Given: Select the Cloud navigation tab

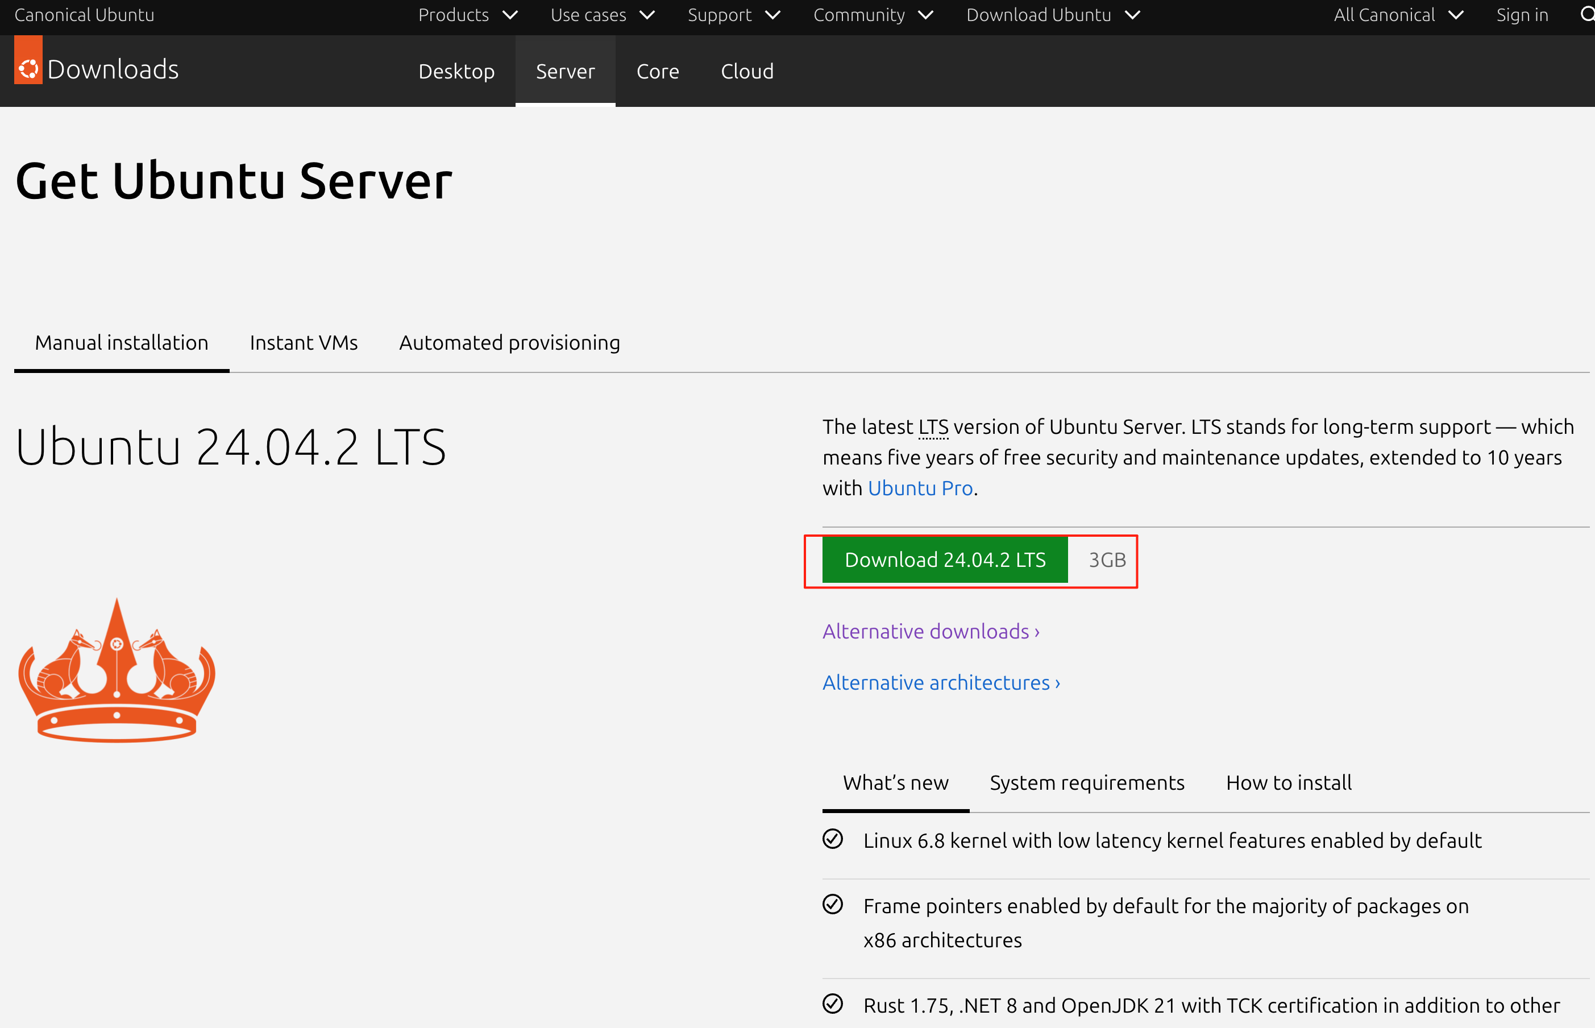Looking at the screenshot, I should 747,72.
